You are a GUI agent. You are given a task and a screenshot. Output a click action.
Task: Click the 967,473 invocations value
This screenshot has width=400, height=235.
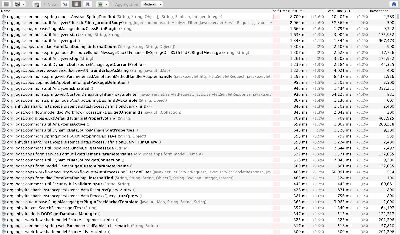pos(386,41)
